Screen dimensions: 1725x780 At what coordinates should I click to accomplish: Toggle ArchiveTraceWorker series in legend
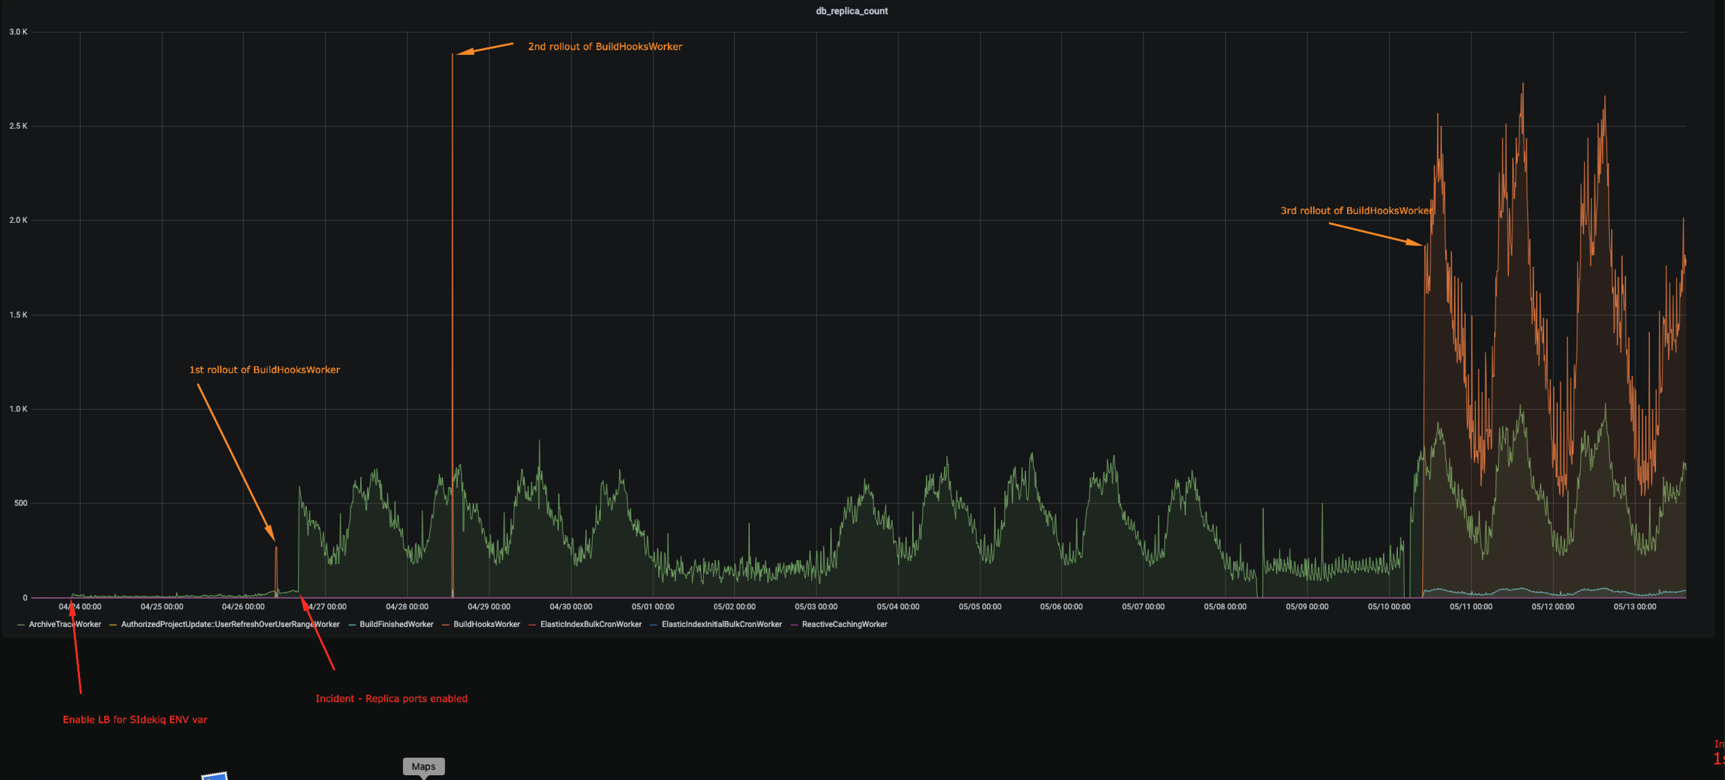[x=64, y=624]
